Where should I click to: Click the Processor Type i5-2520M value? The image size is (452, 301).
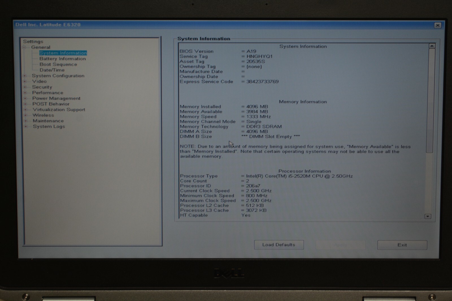click(299, 176)
